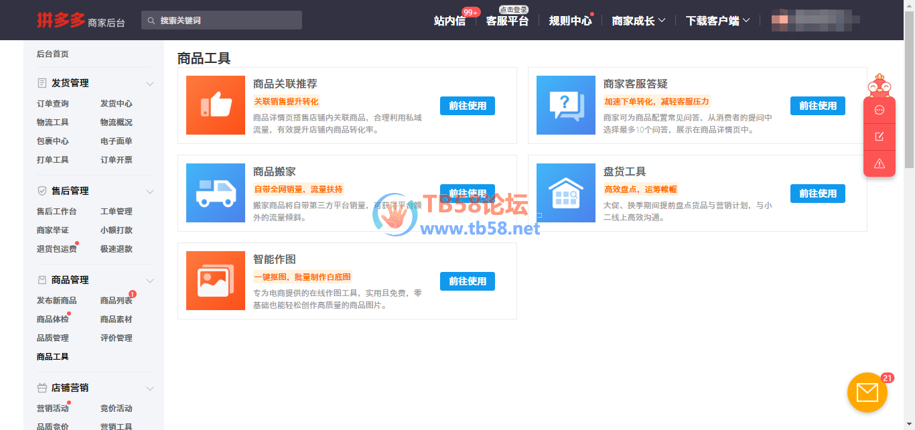Image resolution: width=915 pixels, height=430 pixels.
Task: Open 商品搬家 truck icon
Action: point(216,193)
